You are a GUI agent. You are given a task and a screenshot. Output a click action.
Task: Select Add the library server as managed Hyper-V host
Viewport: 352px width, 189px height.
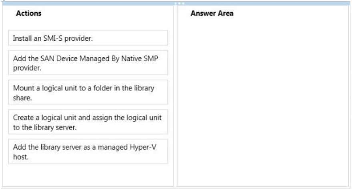(x=88, y=151)
